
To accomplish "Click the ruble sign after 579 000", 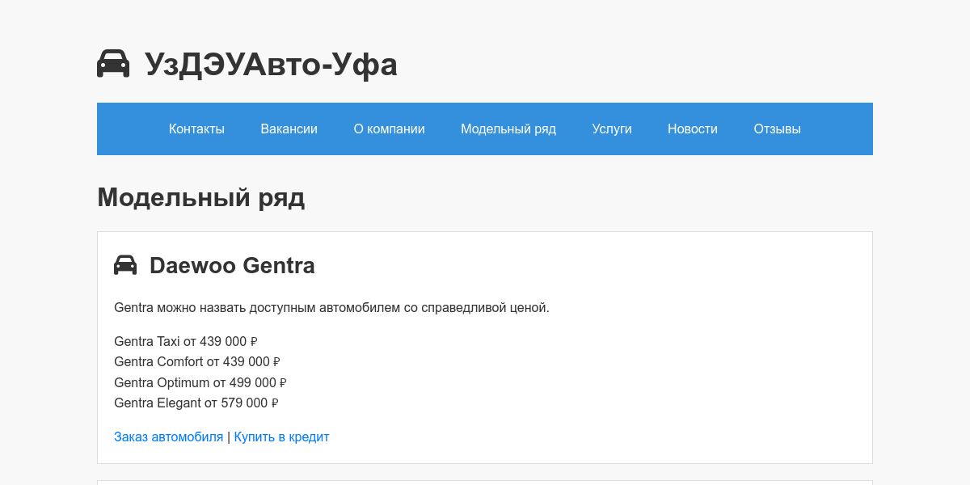I will [x=275, y=403].
